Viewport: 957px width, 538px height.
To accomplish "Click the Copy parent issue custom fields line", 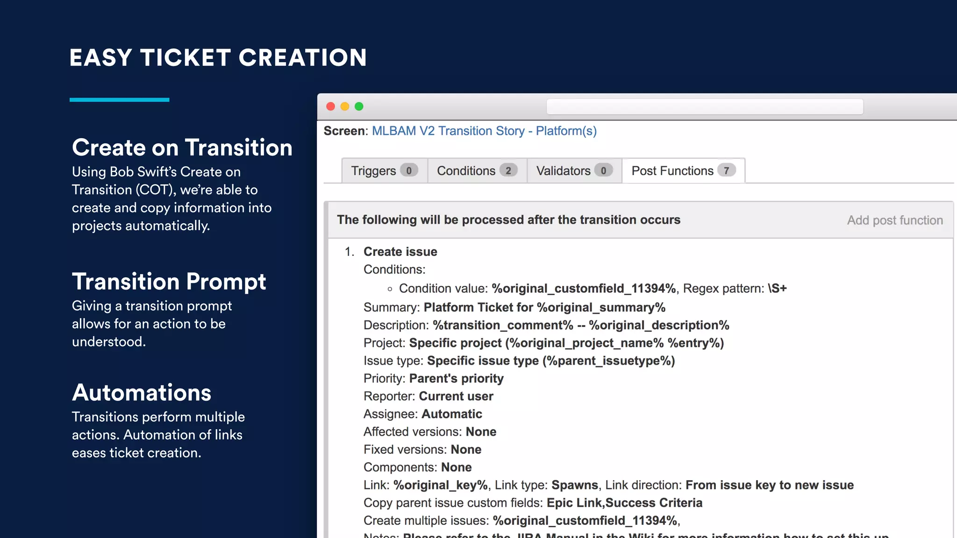I will 533,503.
